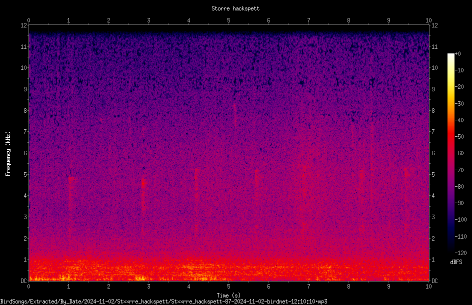
Task: Select the 'Time (s)' axis label
Action: coord(229,296)
